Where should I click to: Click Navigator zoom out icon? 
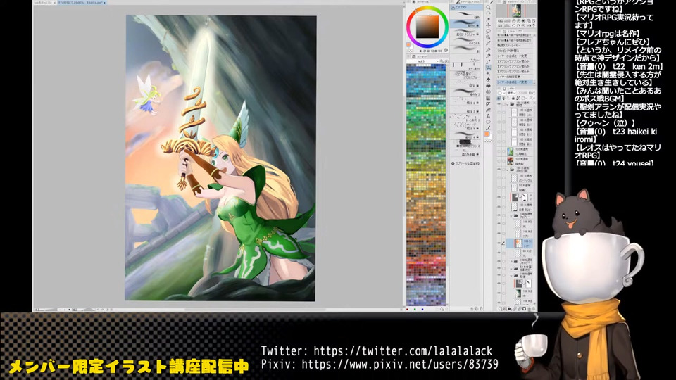(513, 20)
